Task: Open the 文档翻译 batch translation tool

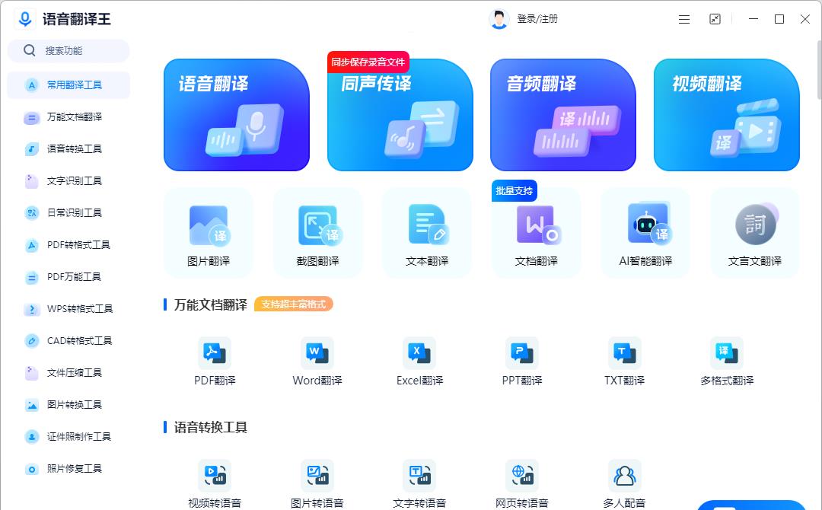Action: (x=537, y=232)
